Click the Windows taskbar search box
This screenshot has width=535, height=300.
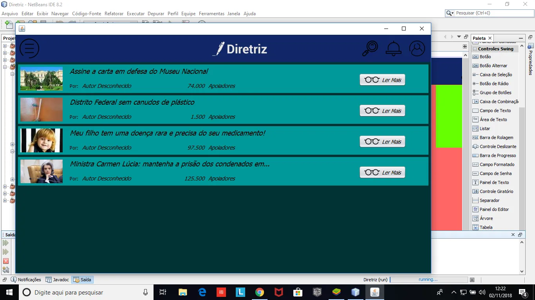point(86,292)
